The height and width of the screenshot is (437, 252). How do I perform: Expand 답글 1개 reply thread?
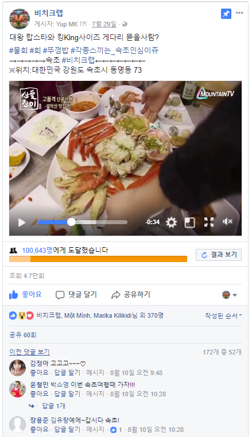[53, 406]
